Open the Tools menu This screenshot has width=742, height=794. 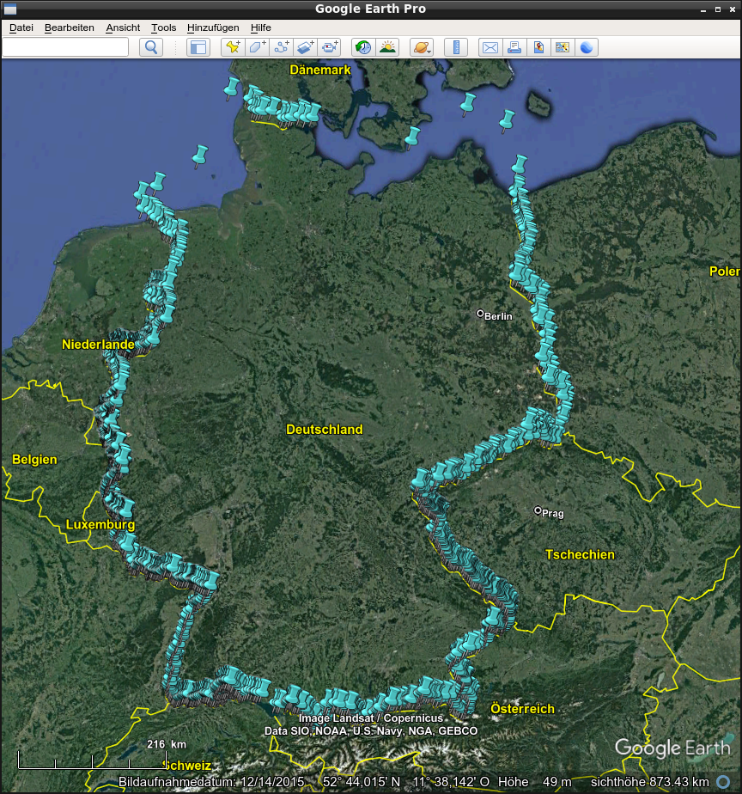[163, 27]
